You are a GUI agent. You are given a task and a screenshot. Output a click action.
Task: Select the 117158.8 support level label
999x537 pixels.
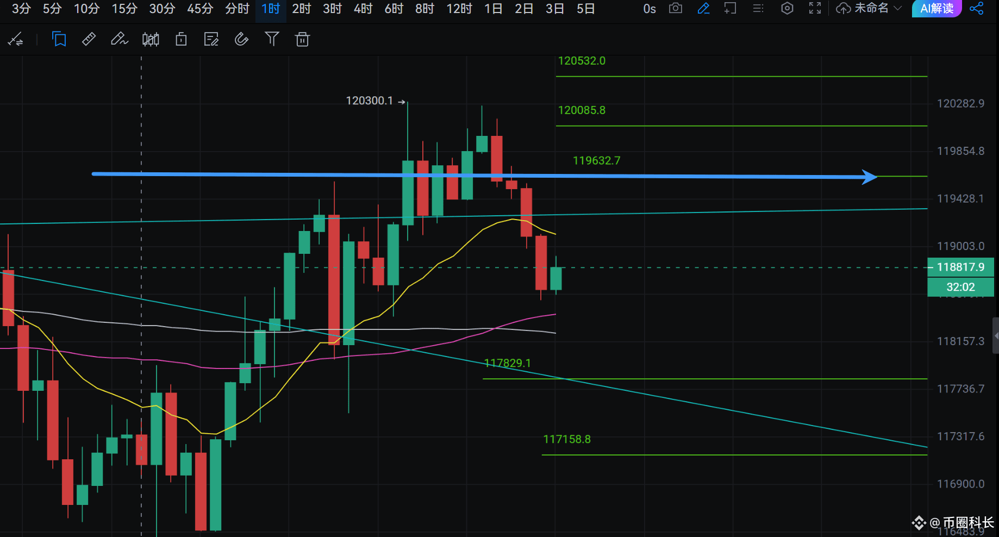pyautogui.click(x=567, y=439)
